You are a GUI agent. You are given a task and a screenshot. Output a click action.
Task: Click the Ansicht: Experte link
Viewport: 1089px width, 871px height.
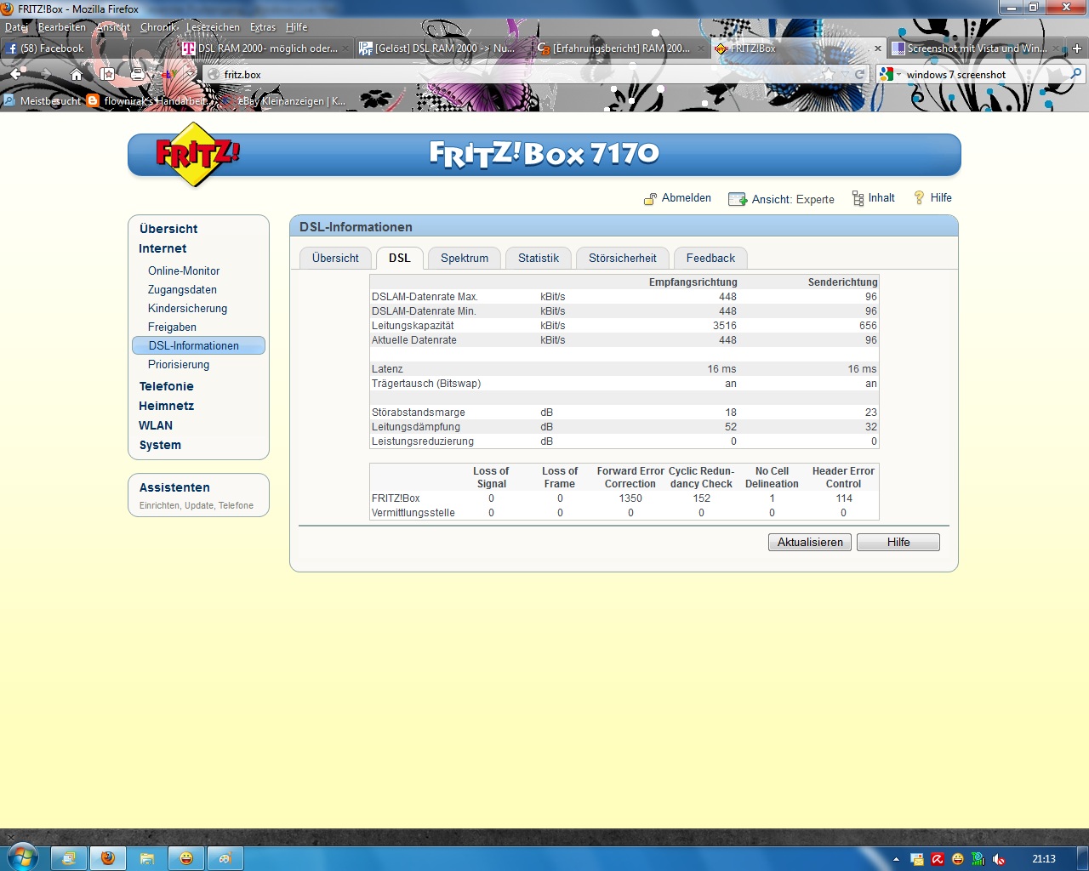point(793,199)
